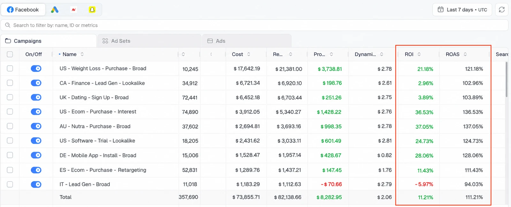Turn off UK - Dating Sign Up toggle
Image resolution: width=511 pixels, height=207 pixels.
click(x=36, y=97)
